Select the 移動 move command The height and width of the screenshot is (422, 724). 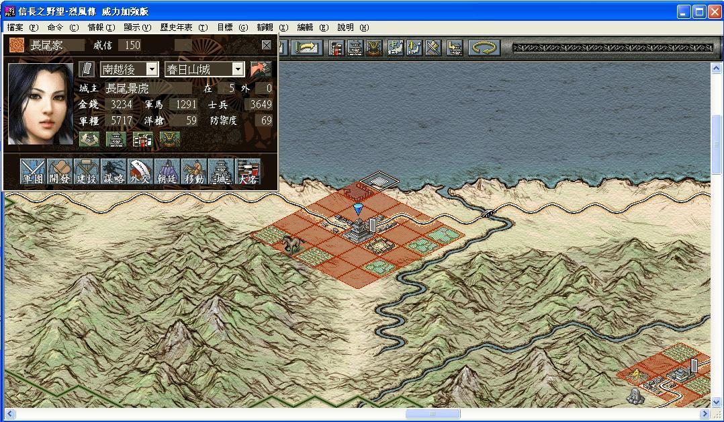[194, 172]
